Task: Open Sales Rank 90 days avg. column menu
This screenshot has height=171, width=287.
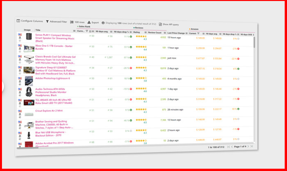Action: 111,31
